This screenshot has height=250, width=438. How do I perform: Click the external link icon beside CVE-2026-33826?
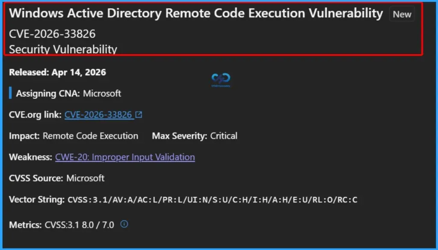pos(138,114)
